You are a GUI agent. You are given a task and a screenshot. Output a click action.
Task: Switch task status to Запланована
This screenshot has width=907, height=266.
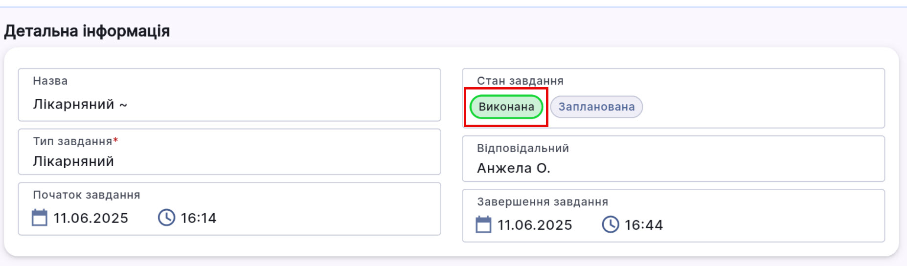point(596,107)
